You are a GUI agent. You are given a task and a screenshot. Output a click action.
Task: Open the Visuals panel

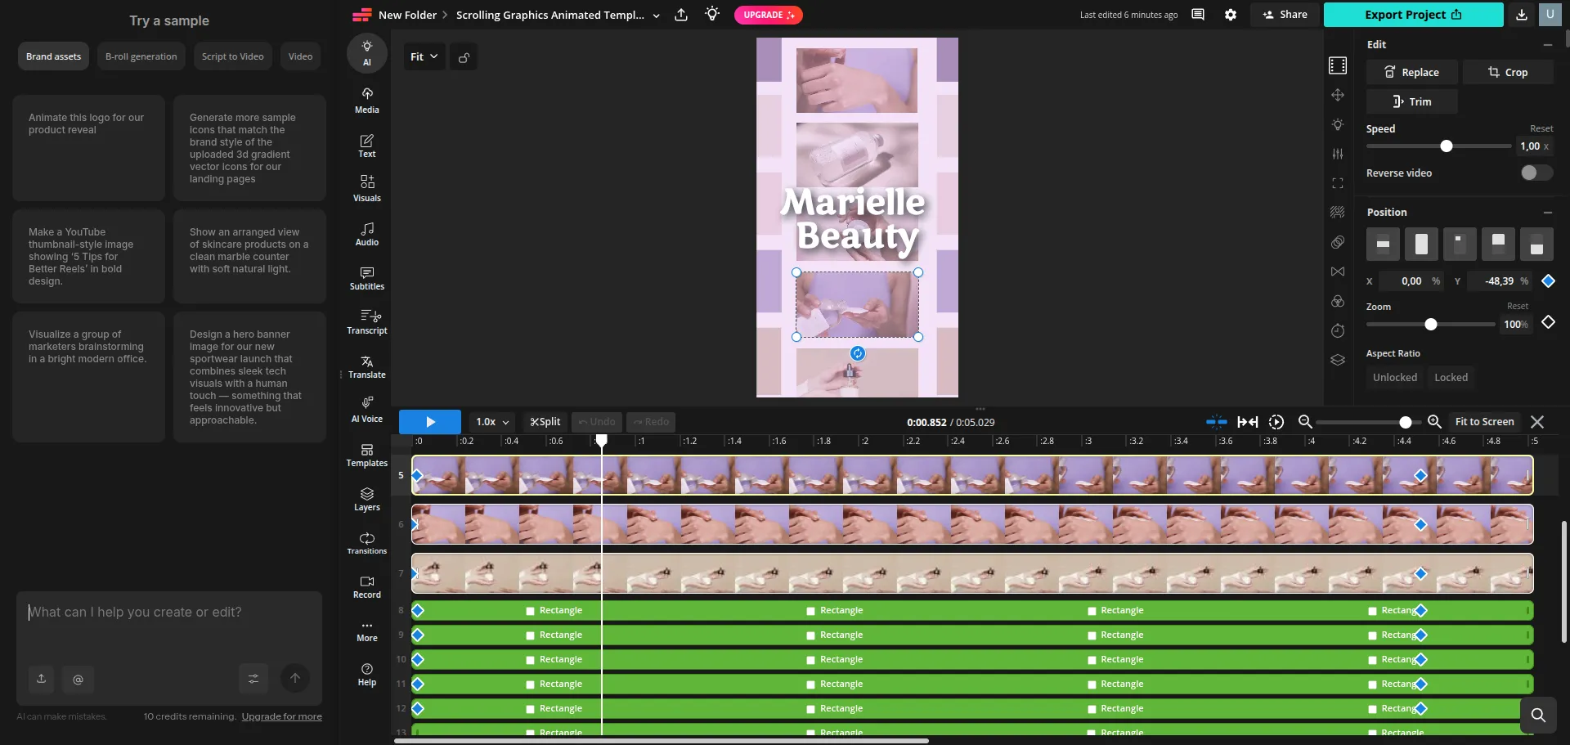click(367, 188)
